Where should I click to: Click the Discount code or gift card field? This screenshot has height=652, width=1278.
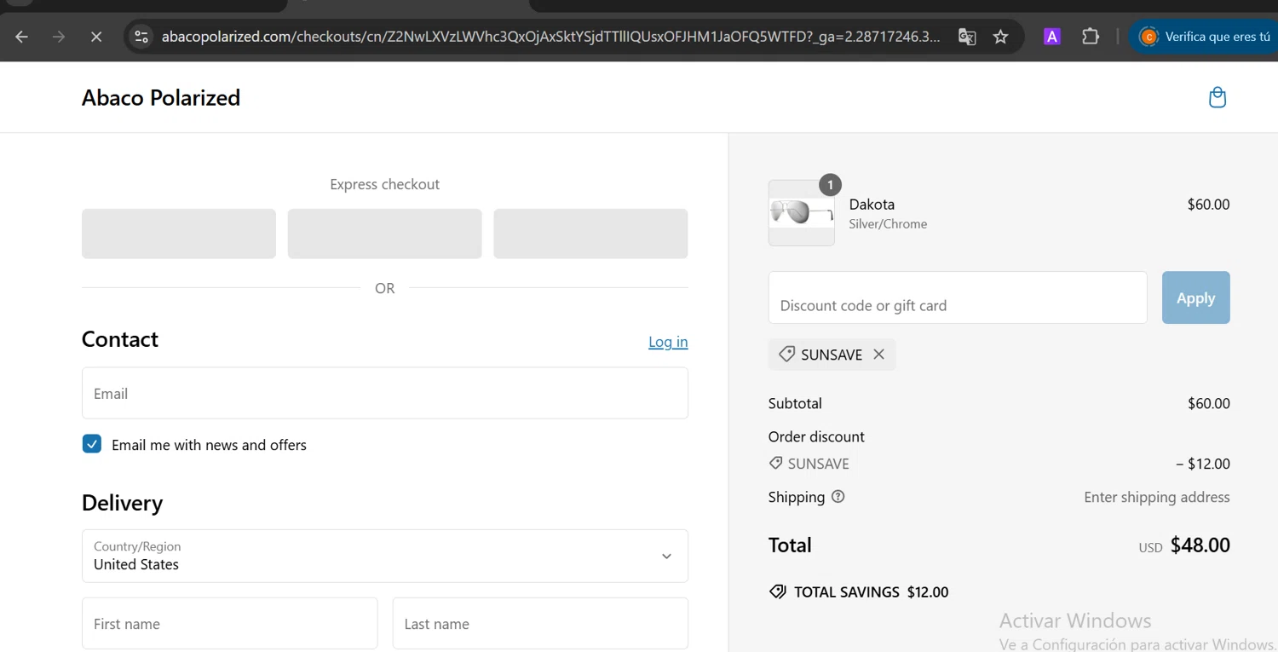pos(958,297)
